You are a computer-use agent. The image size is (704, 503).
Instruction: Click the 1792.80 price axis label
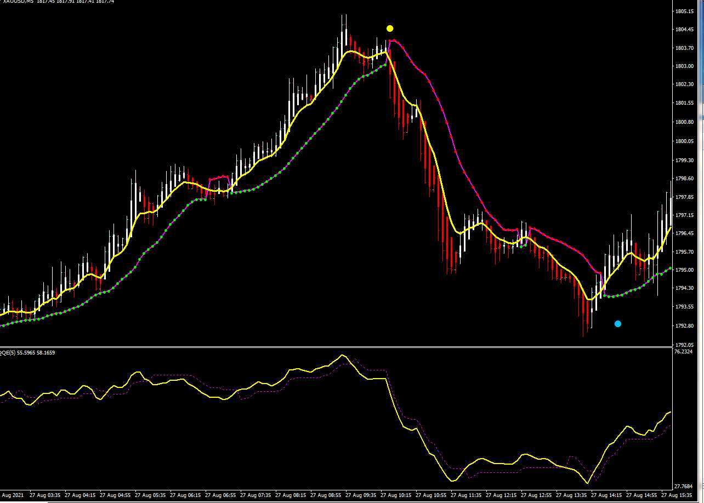pos(684,326)
